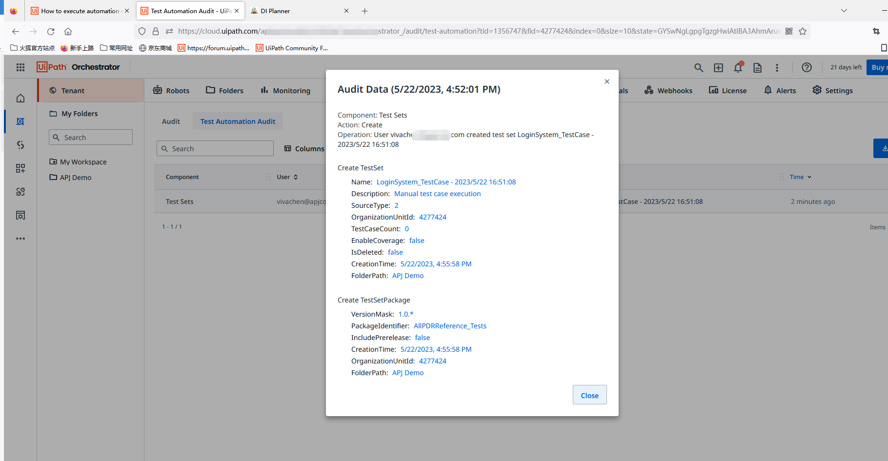
Task: Open the AI Center sidebar icon
Action: 20,192
